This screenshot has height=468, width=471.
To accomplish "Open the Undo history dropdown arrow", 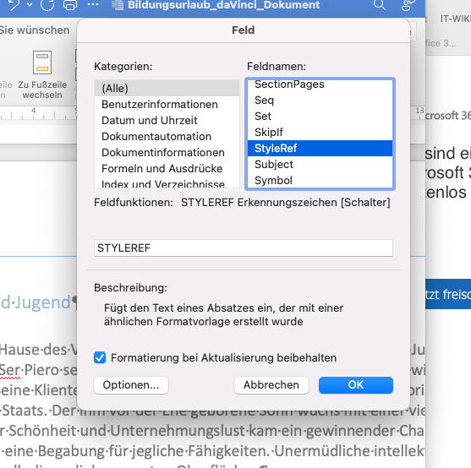I will [x=30, y=5].
